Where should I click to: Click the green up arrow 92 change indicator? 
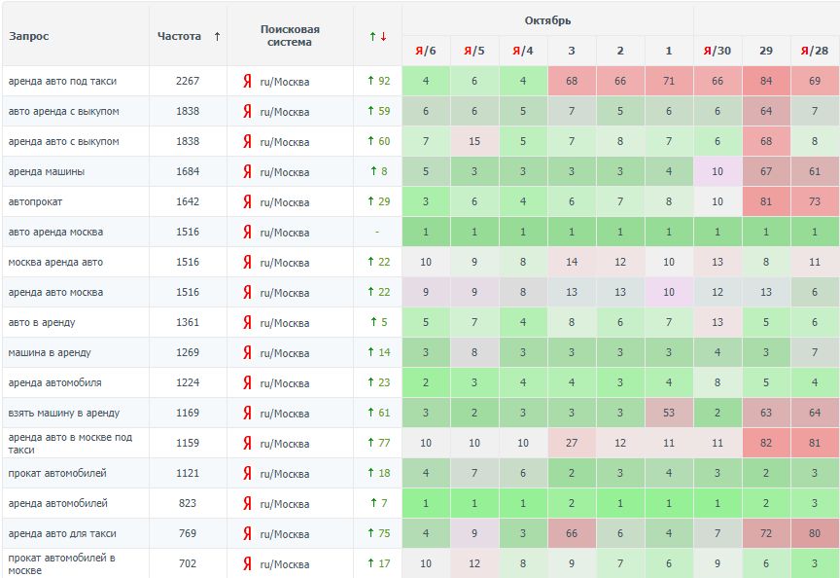click(x=378, y=82)
